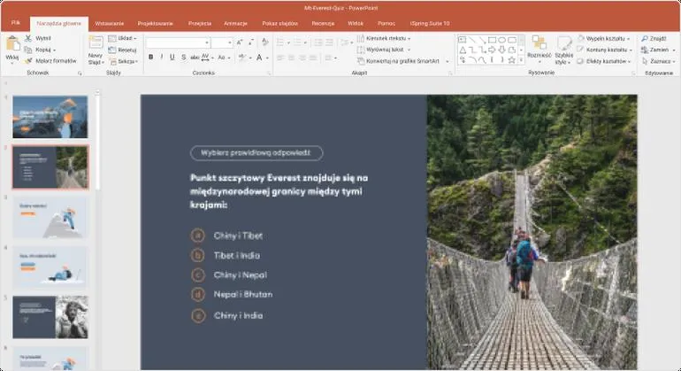The image size is (681, 371).
Task: Open the font size combo box
Action: 222,43
